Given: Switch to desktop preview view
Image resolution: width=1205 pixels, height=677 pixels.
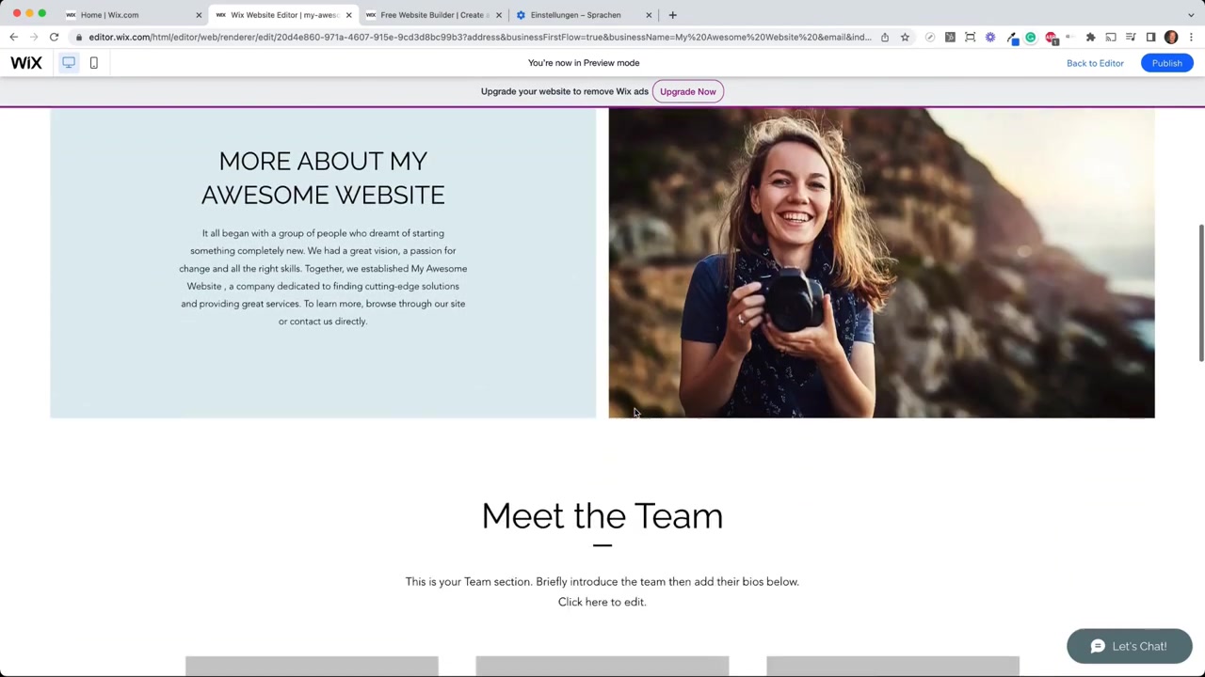Looking at the screenshot, I should pyautogui.click(x=69, y=63).
